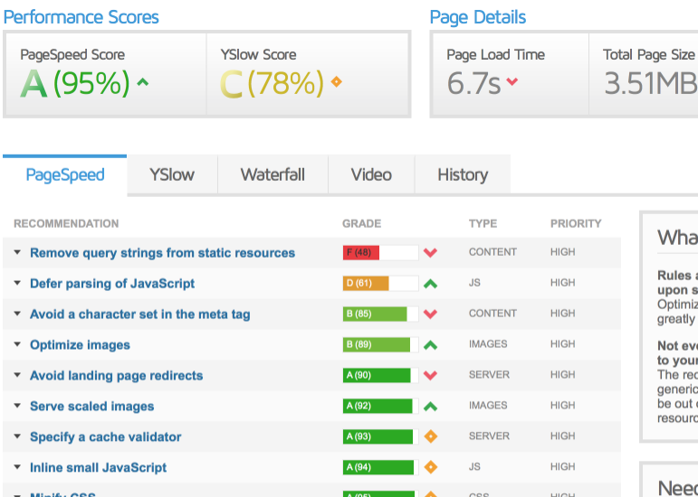Open the Serve scaled images link
This screenshot has height=497, width=698.
pyautogui.click(x=92, y=406)
